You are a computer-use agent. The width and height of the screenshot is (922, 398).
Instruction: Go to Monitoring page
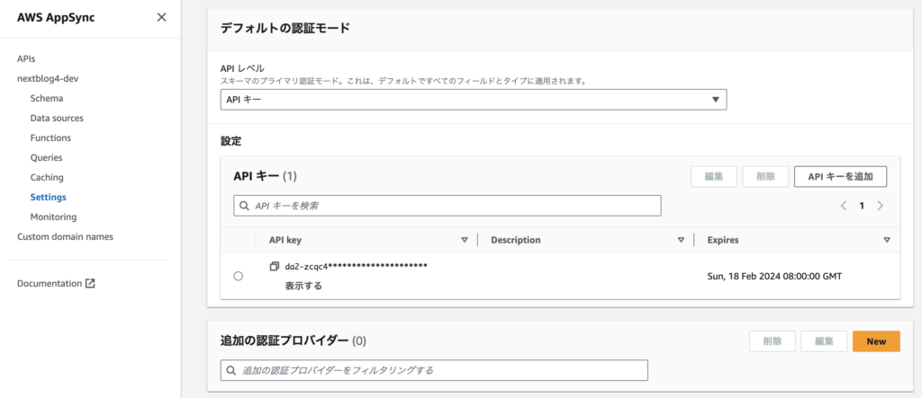53,217
